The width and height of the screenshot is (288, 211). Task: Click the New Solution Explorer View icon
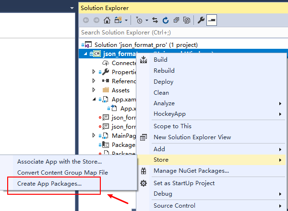point(144,137)
